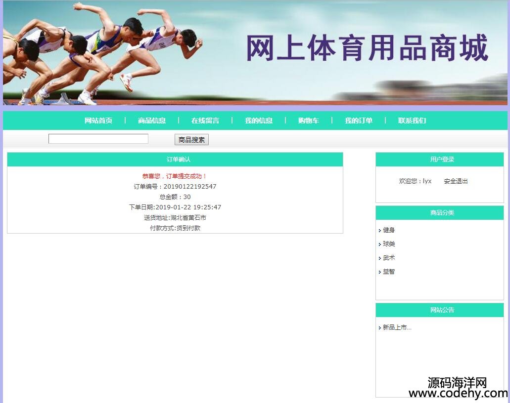The height and width of the screenshot is (403, 510).
Task: Log out via the 安全退出 link
Action: click(x=456, y=181)
